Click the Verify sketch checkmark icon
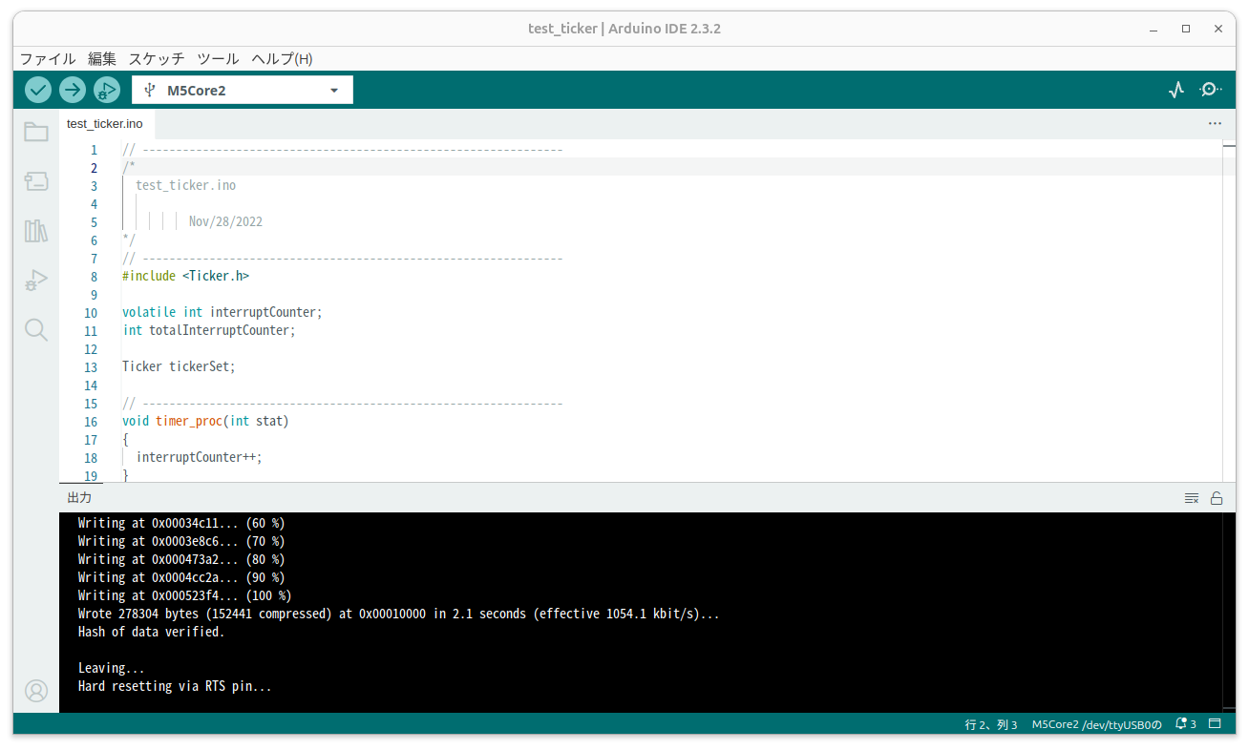The width and height of the screenshot is (1249, 750). pyautogui.click(x=37, y=89)
